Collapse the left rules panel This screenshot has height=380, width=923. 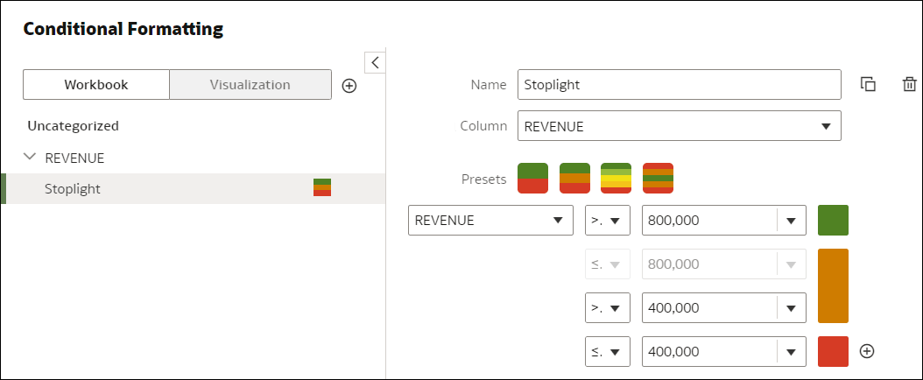click(x=375, y=62)
